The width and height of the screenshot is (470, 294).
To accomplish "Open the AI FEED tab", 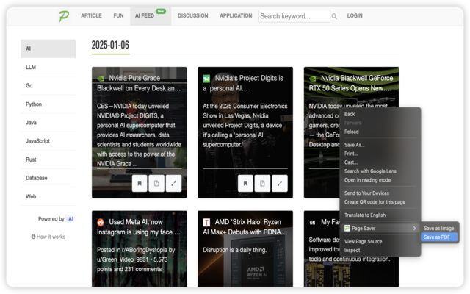I will [x=145, y=15].
